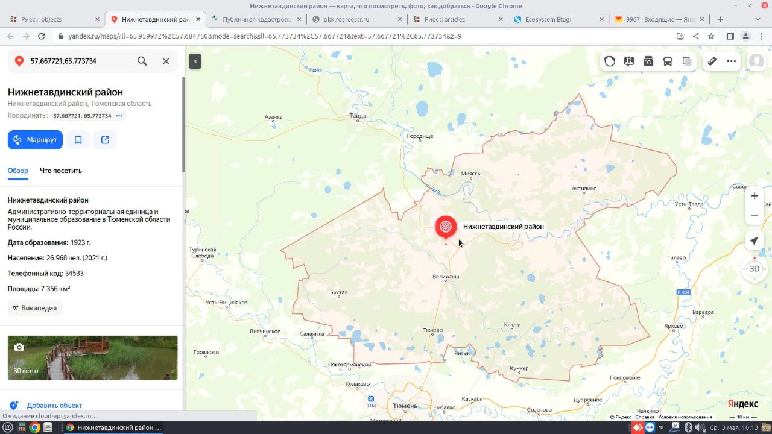Bookmark this page with star icon
Screen dimensions: 772x434
(x=711, y=36)
